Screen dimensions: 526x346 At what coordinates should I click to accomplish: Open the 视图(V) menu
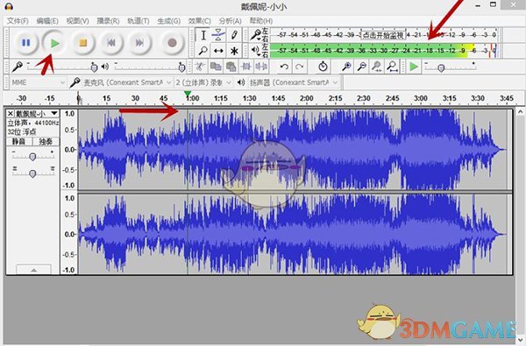pos(77,21)
